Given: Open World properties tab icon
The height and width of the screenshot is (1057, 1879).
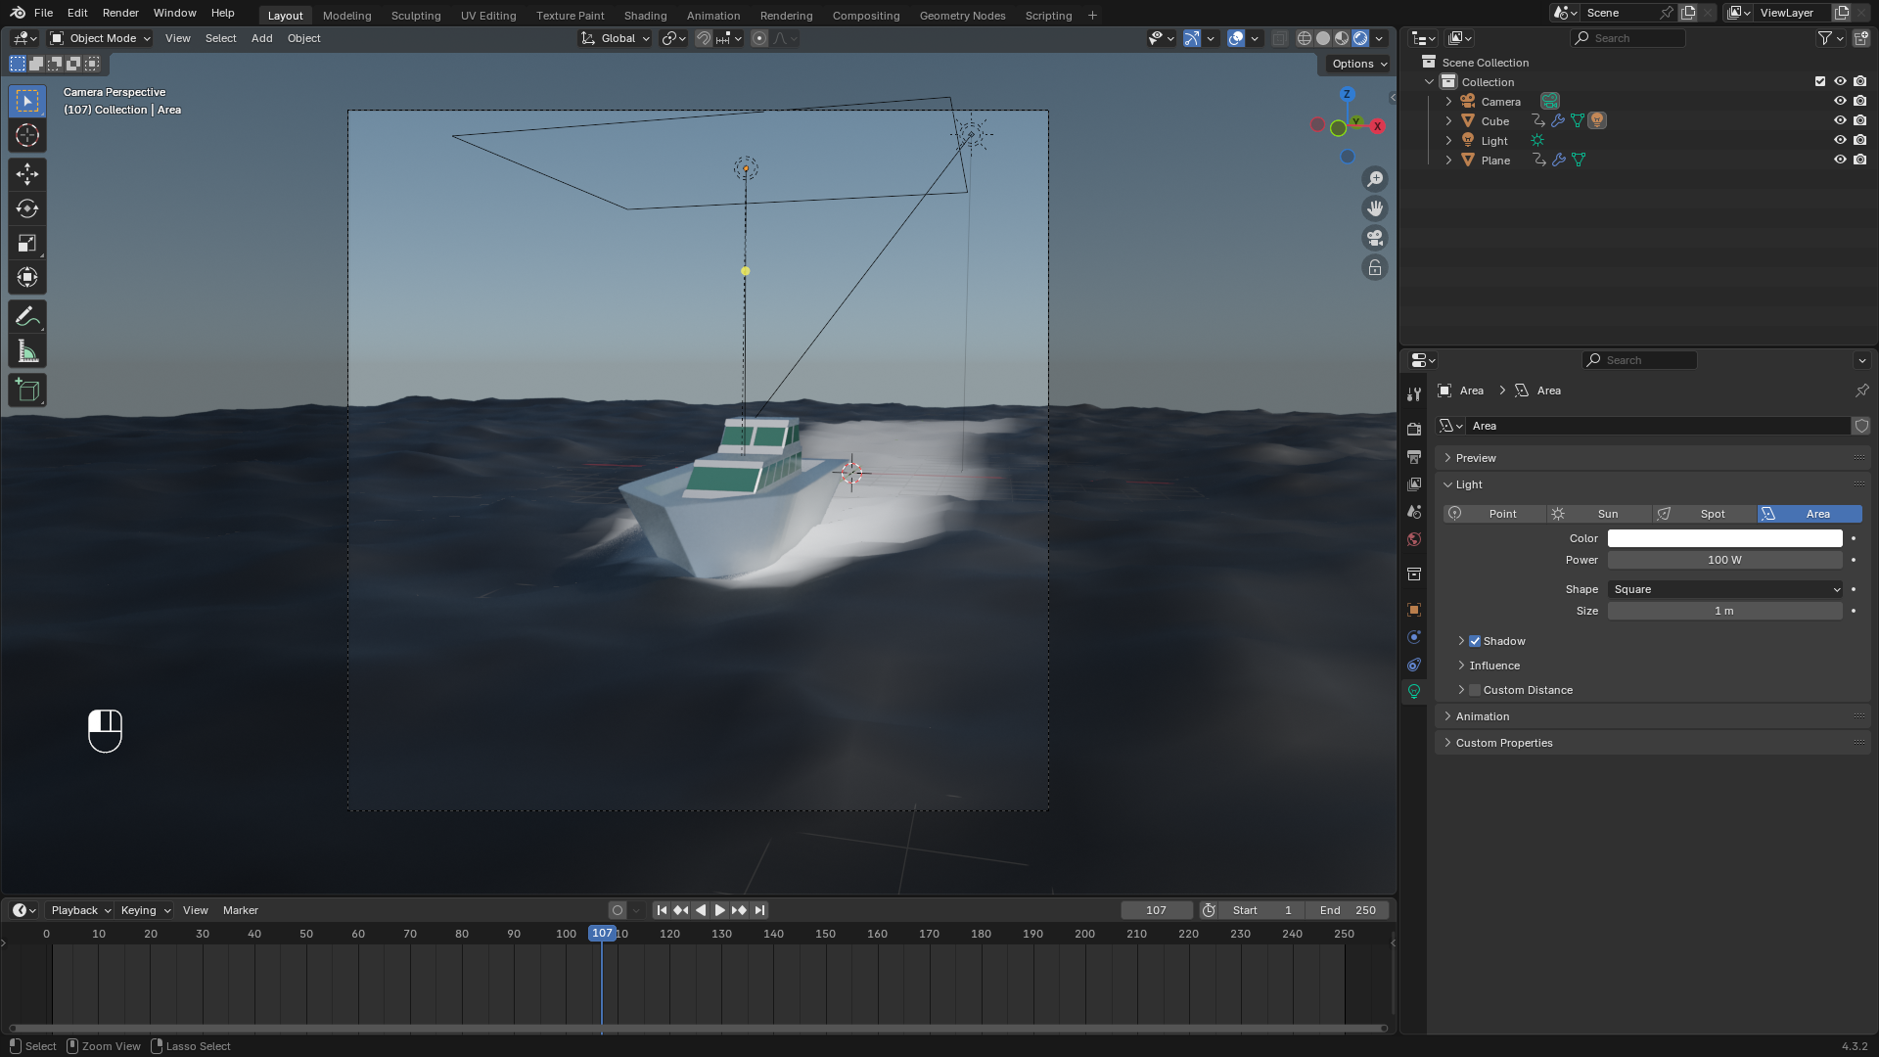Looking at the screenshot, I should [x=1414, y=539].
